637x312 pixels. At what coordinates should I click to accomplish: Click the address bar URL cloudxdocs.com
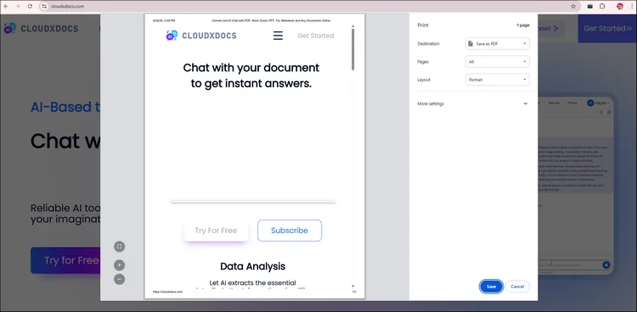[x=67, y=7]
